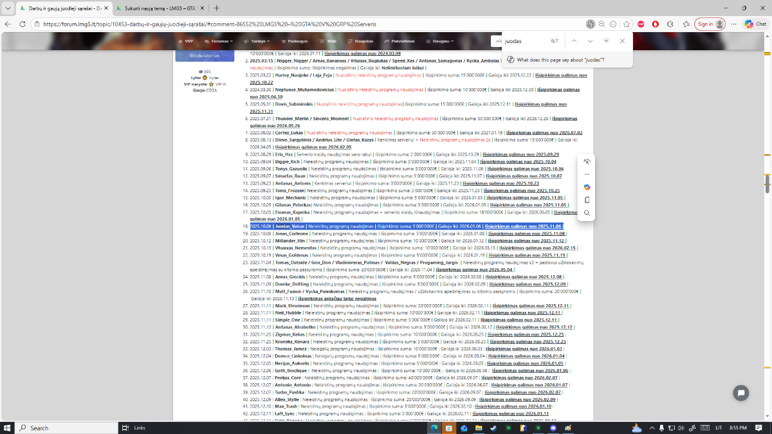Open the Wiki navigation item
The height and width of the screenshot is (434, 772).
pos(325,41)
